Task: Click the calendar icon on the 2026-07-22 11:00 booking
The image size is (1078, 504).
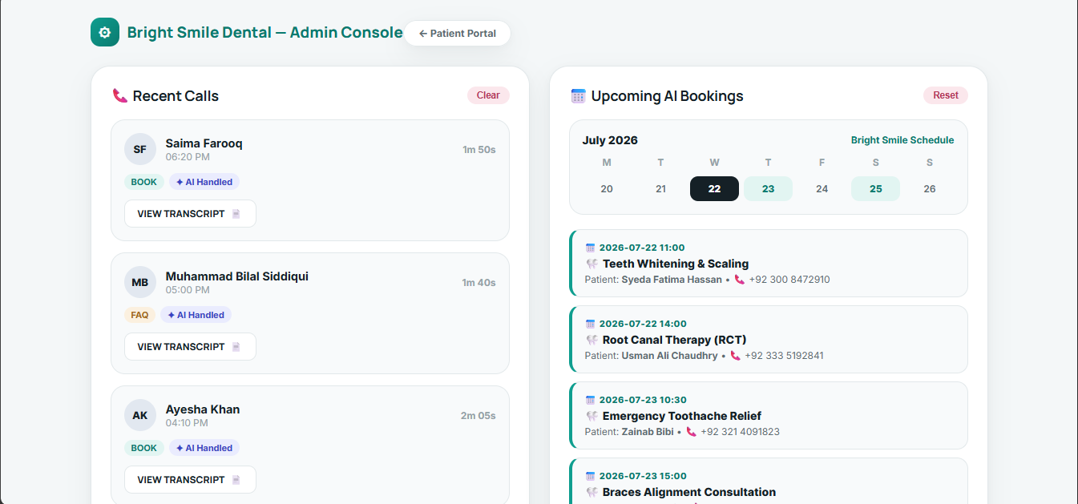Action: click(x=591, y=248)
